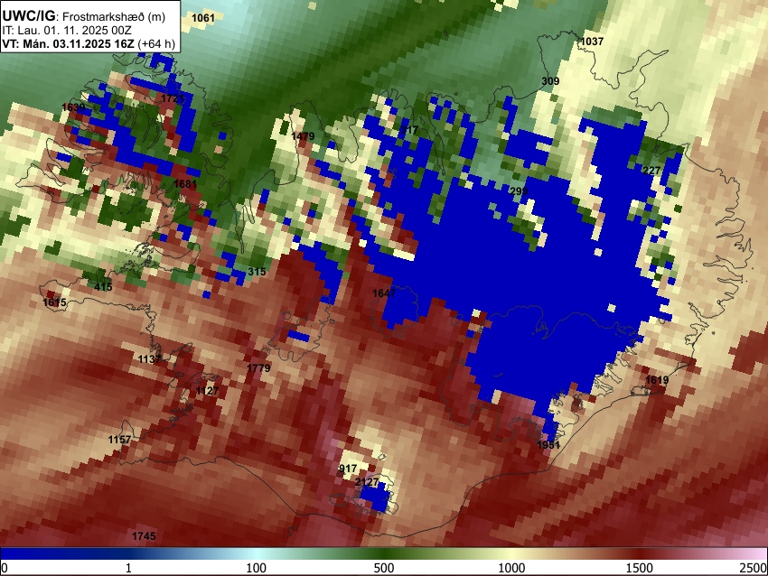Click the color scale label 1
The image size is (768, 576).
coord(128,568)
